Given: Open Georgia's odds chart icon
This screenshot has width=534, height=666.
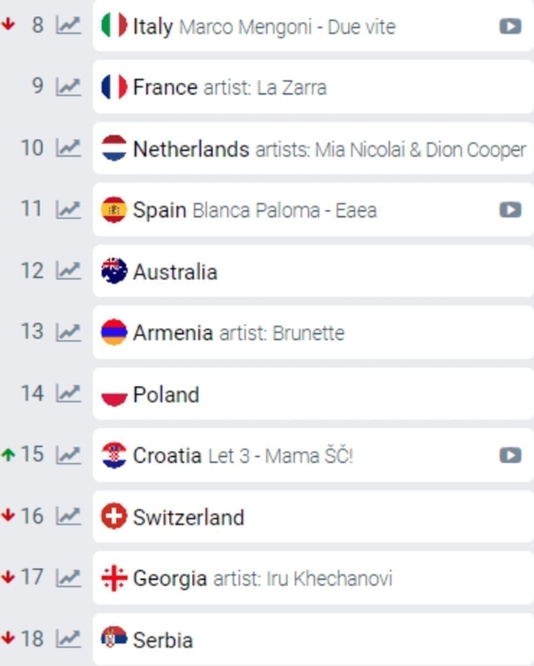Looking at the screenshot, I should pyautogui.click(x=68, y=578).
